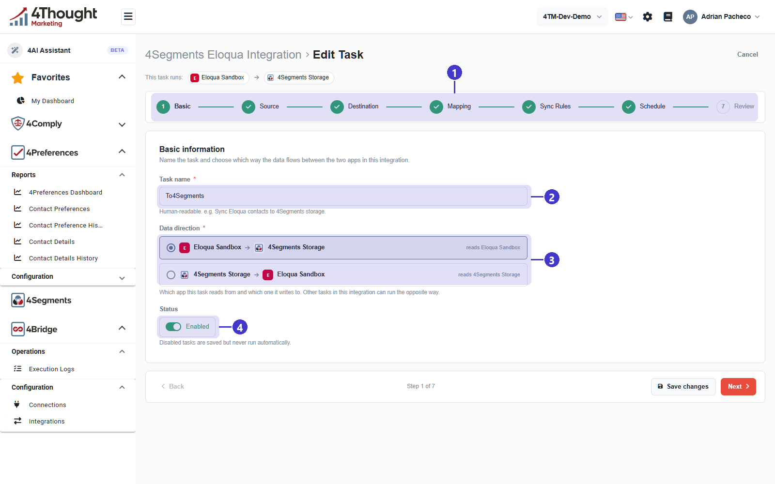The height and width of the screenshot is (484, 775).
Task: Collapse the 4Bridge Configuration group
Action: tap(122, 387)
